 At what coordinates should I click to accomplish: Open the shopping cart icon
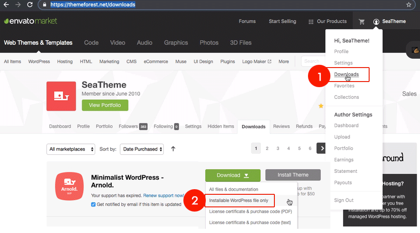coord(362,21)
